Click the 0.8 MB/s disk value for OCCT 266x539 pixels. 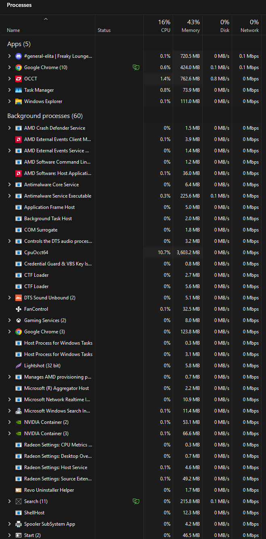[220, 79]
